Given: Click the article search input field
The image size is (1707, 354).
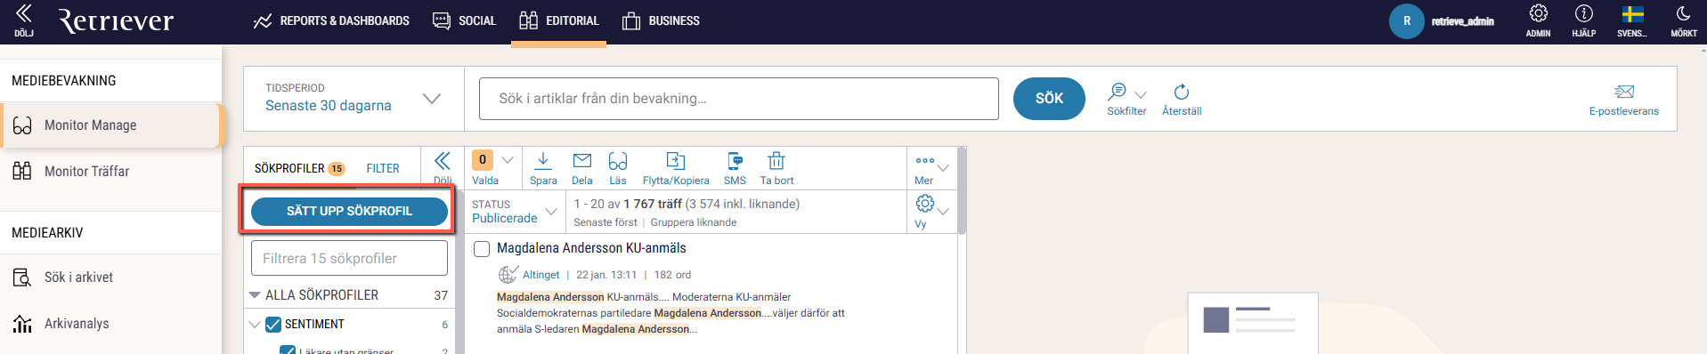Looking at the screenshot, I should click(x=738, y=99).
